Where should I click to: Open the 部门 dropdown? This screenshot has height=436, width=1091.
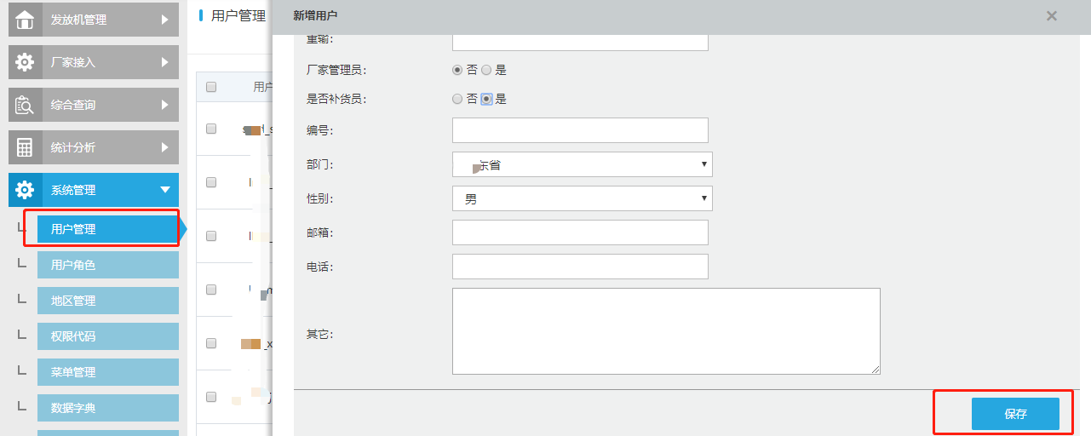pyautogui.click(x=582, y=164)
